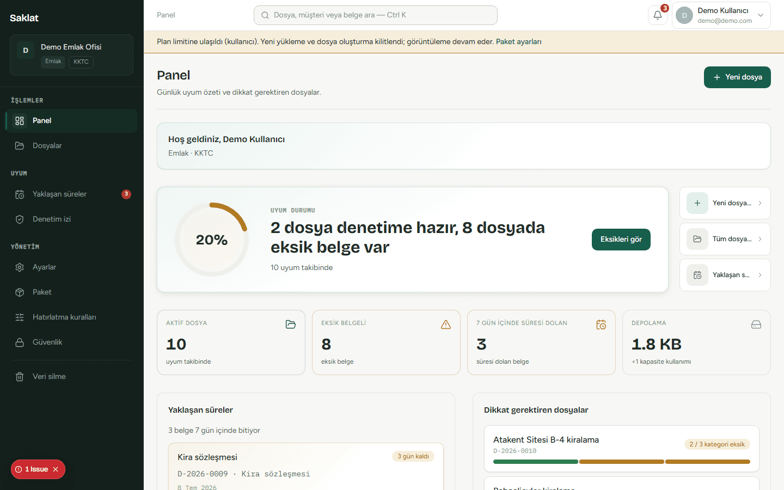Screen dimensions: 784x490
Task: Click the Paket box icon
Action: click(x=20, y=292)
